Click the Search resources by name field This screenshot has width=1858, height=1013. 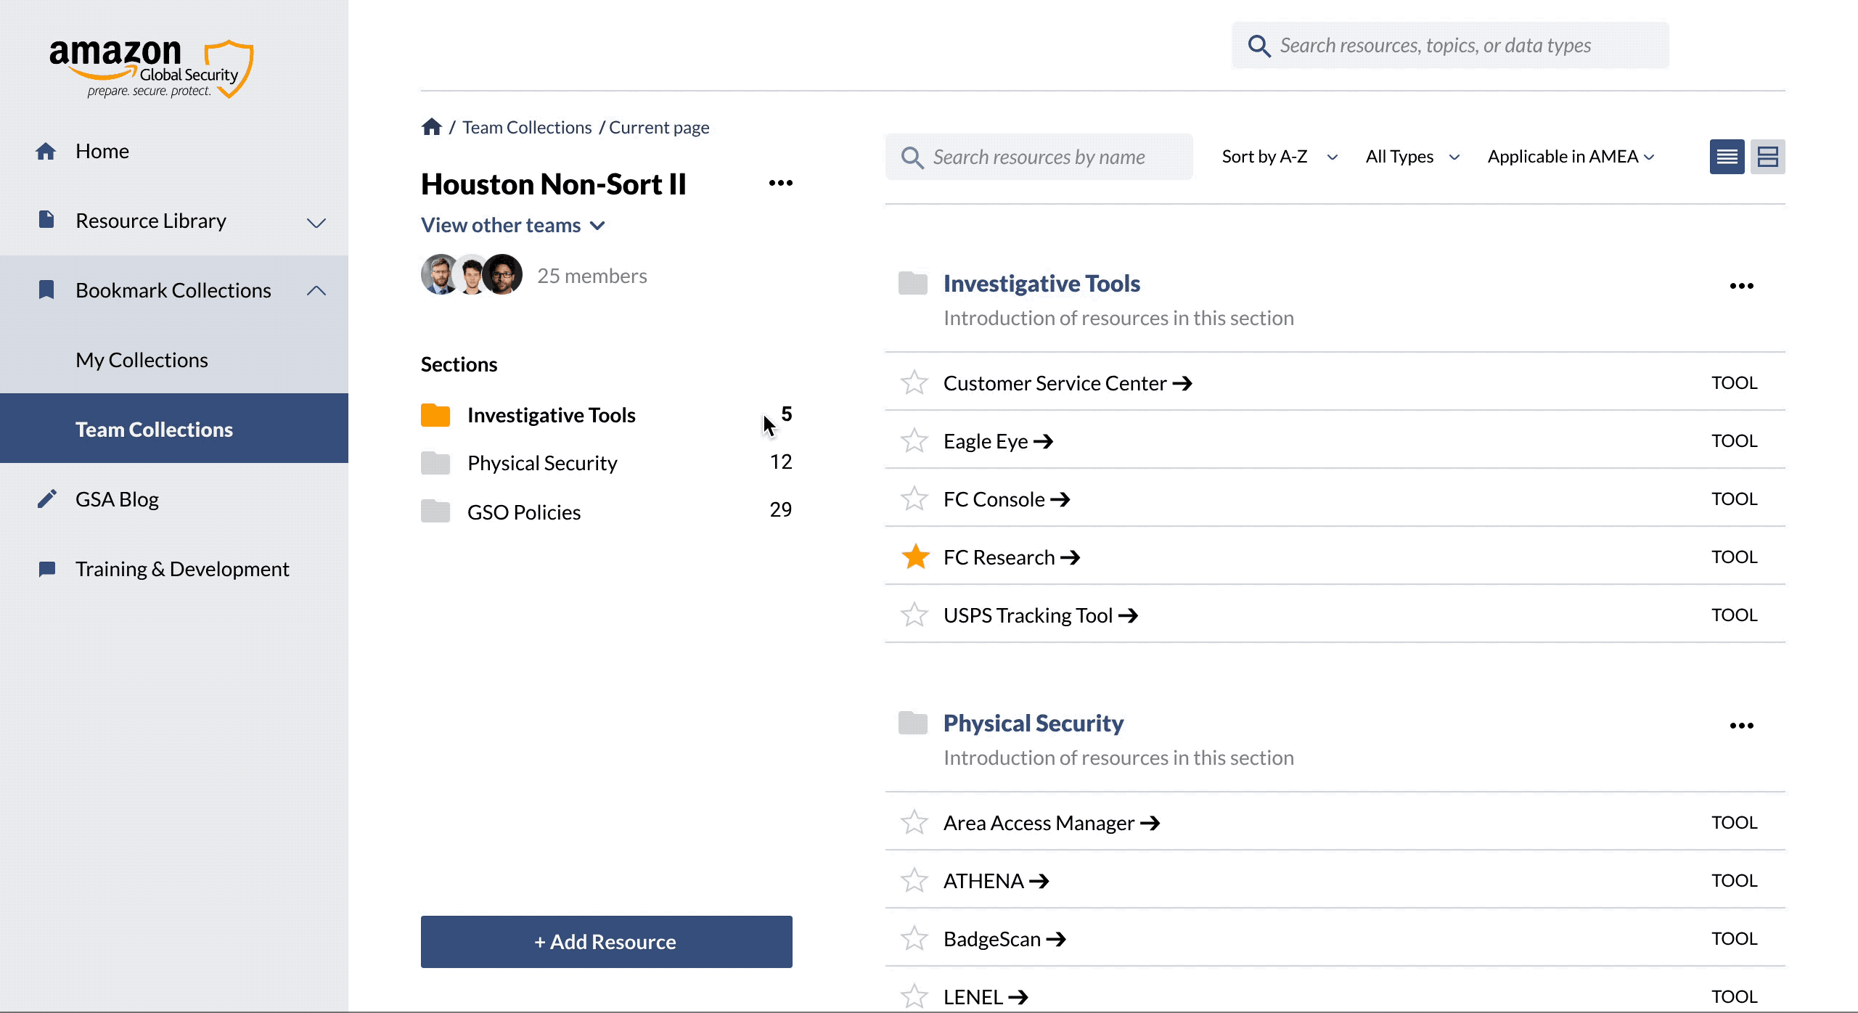(1039, 157)
